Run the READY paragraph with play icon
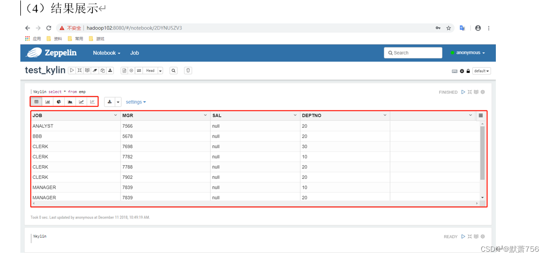 tap(463, 237)
